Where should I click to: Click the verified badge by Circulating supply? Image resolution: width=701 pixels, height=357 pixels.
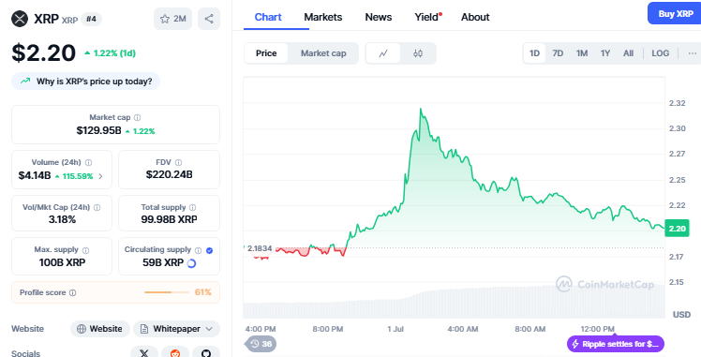pos(209,250)
